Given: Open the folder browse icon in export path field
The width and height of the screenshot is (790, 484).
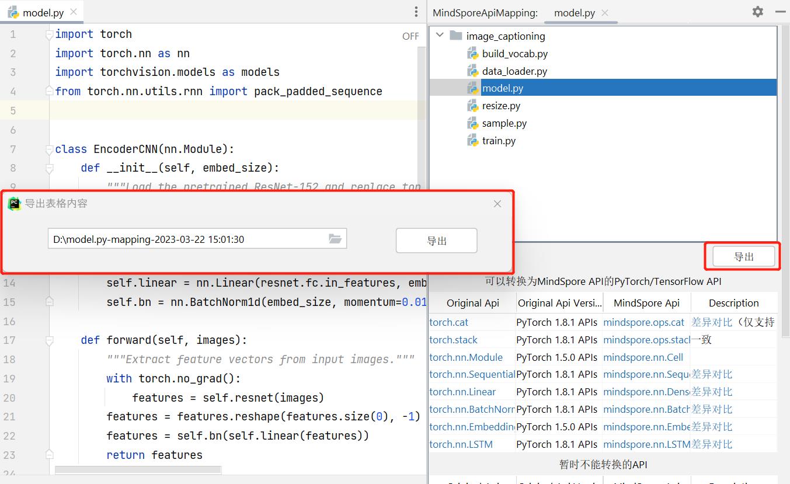Looking at the screenshot, I should pos(335,238).
